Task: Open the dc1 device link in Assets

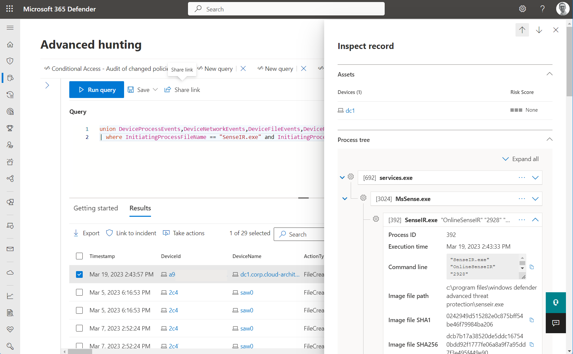Action: click(350, 110)
